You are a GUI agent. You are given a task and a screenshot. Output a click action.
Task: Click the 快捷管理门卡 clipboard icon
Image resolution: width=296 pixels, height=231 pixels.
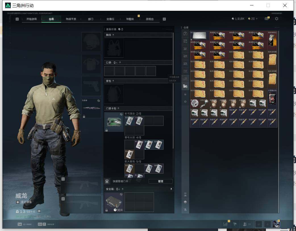pos(107,181)
